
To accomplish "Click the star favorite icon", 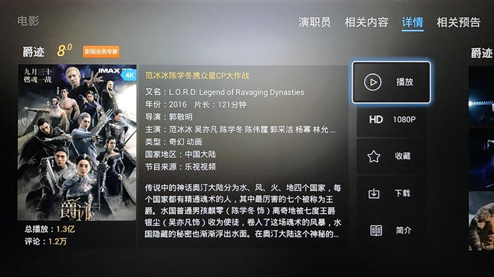I will (374, 156).
